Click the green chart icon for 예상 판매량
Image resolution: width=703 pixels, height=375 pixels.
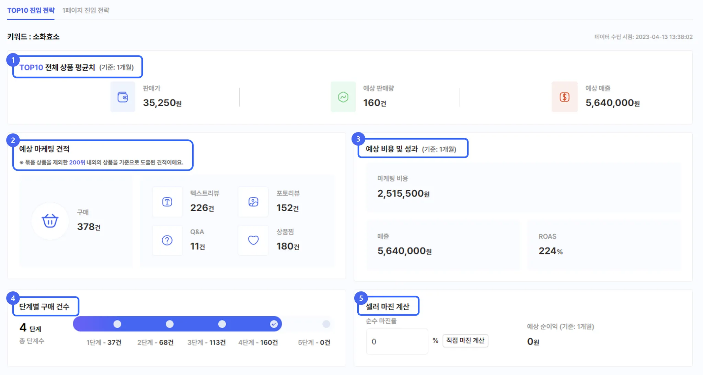pyautogui.click(x=343, y=97)
